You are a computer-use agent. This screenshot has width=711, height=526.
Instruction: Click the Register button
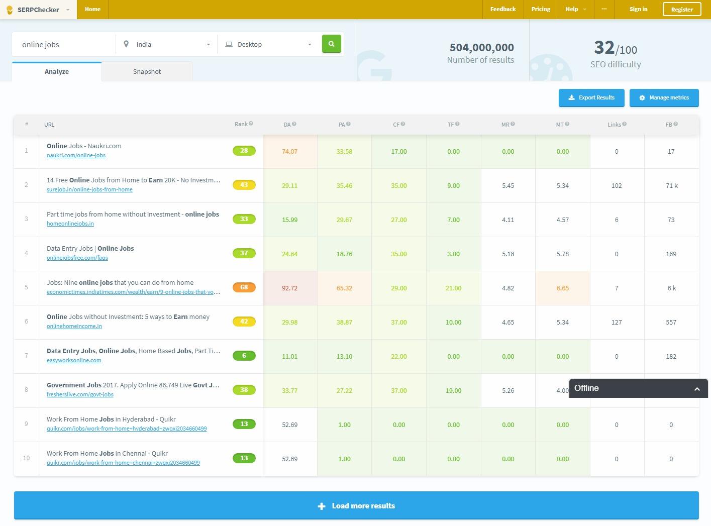[682, 9]
